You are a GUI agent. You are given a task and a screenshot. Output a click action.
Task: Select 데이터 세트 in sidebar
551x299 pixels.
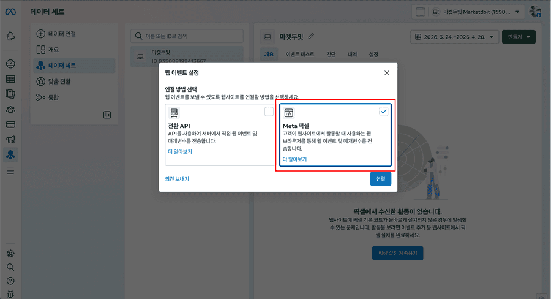tap(74, 66)
